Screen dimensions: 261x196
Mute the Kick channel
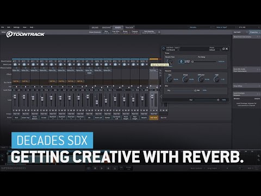tap(16, 111)
